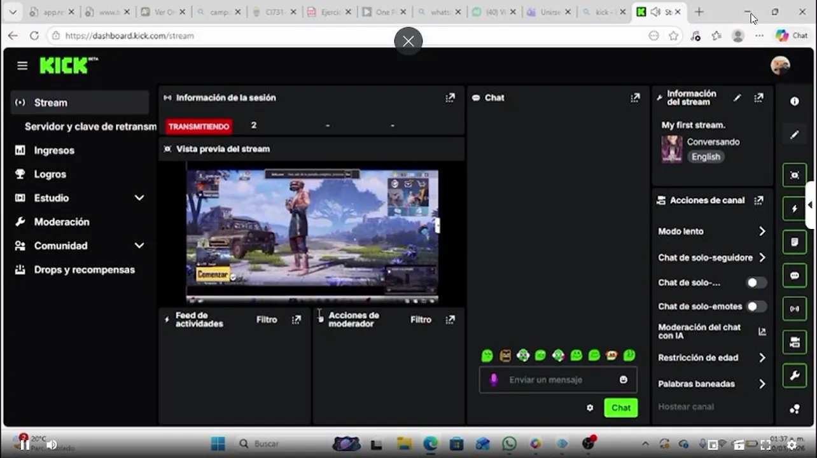Select the first green emote in chat

487,356
